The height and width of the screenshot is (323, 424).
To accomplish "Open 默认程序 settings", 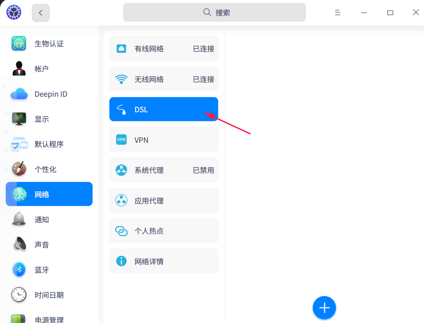I will (x=49, y=144).
